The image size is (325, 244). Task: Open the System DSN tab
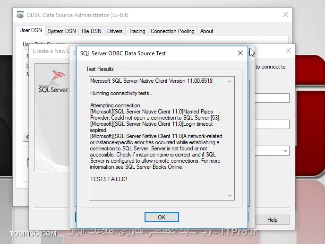[62, 31]
